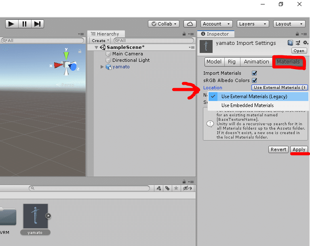The width and height of the screenshot is (310, 246).
Task: Click the green Y axis gizmo cone
Action: 66,55
